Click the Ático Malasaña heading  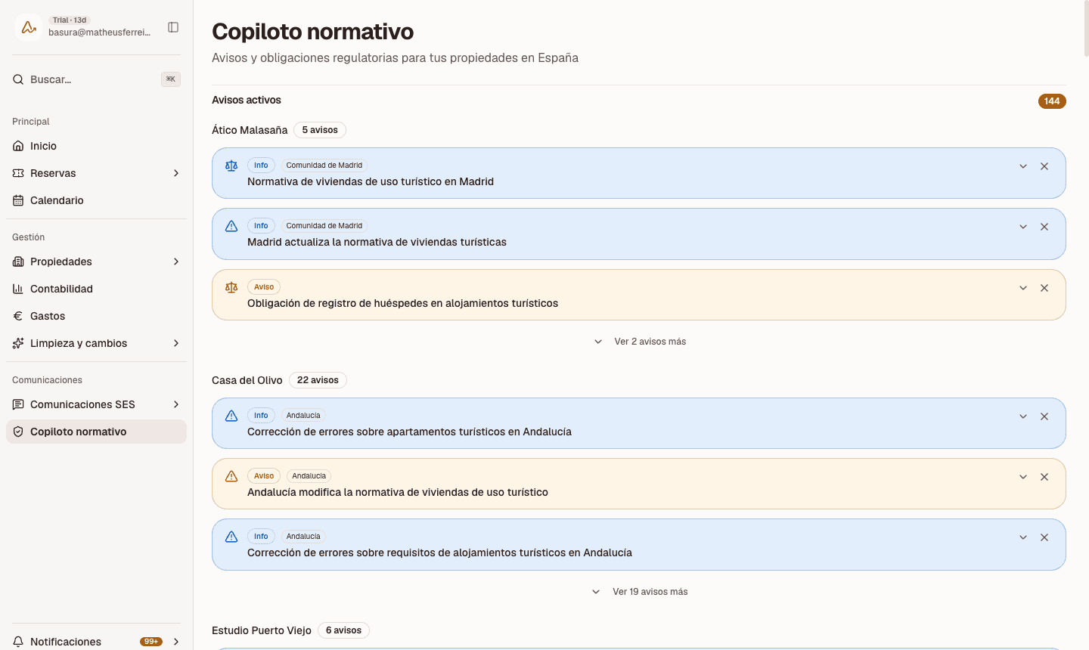(x=250, y=130)
